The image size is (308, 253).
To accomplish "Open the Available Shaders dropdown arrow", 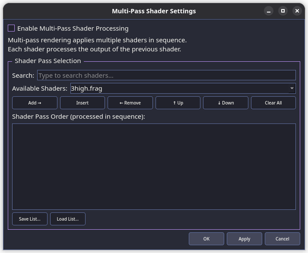I will point(292,89).
